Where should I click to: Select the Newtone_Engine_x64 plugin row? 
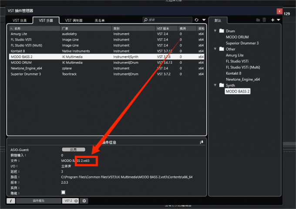(107, 68)
